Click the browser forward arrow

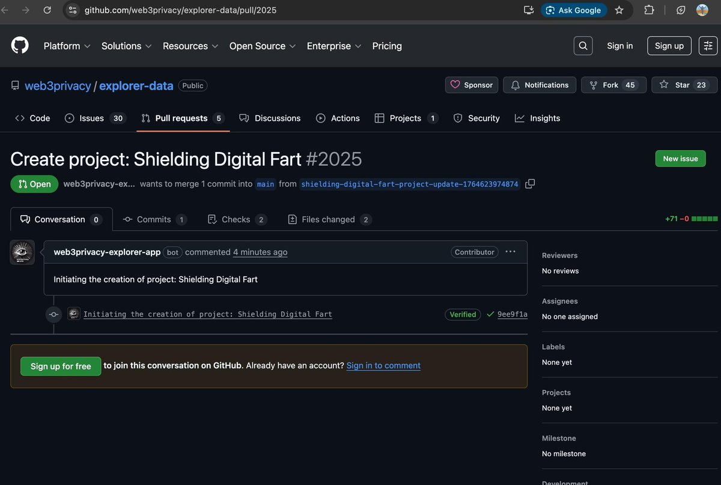coord(26,10)
